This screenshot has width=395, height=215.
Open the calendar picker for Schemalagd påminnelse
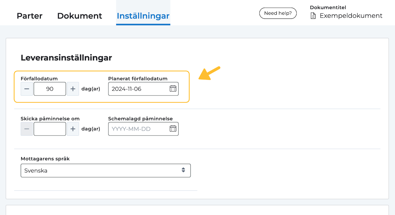click(173, 129)
